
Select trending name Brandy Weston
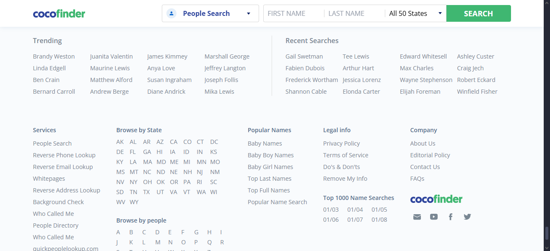[54, 56]
